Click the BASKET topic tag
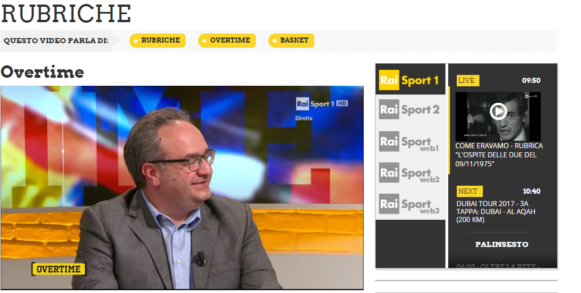This screenshot has height=293, width=581. point(291,40)
